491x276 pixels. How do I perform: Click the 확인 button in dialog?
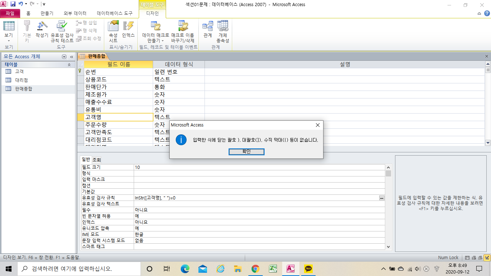(246, 152)
